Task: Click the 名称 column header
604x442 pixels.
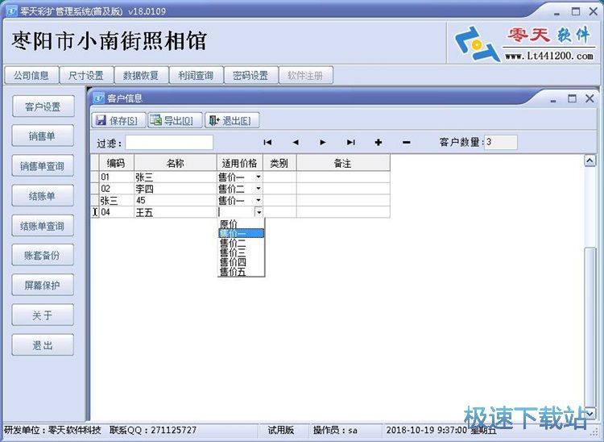Action: coord(176,163)
